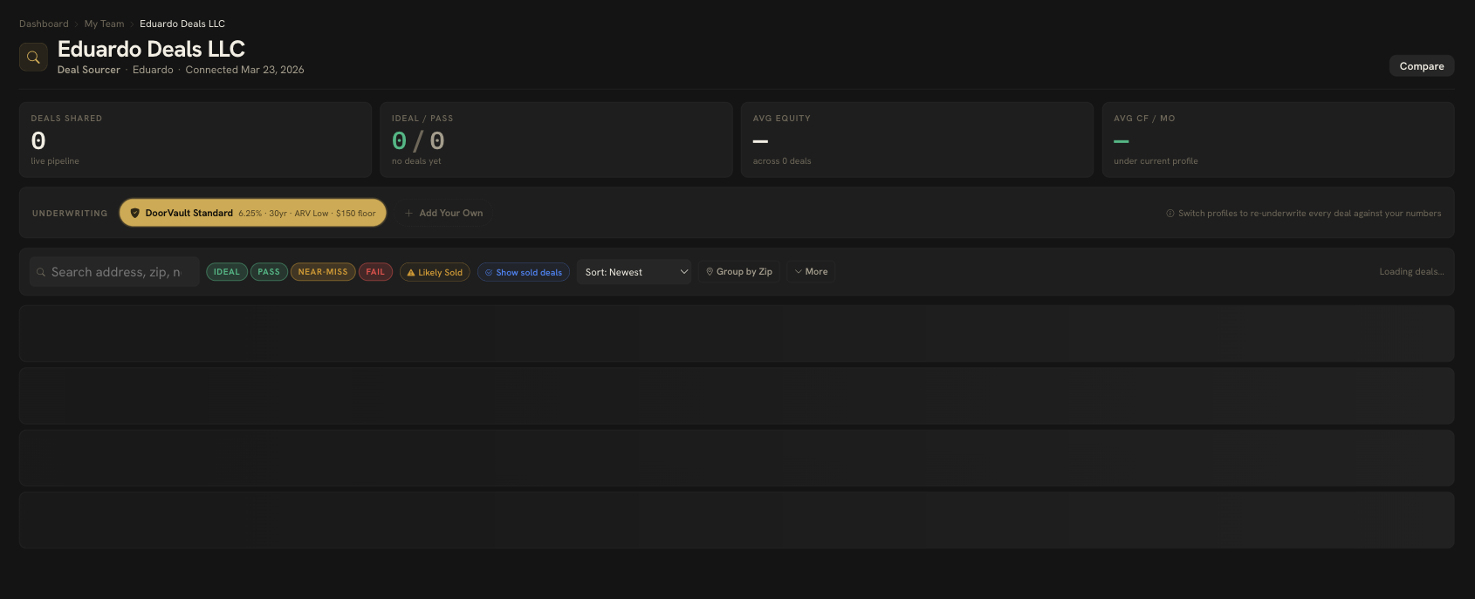
Task: Open the Deals Shared stat card
Action: pyautogui.click(x=196, y=140)
